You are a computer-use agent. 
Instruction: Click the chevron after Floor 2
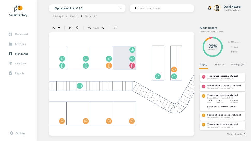pos(81,16)
